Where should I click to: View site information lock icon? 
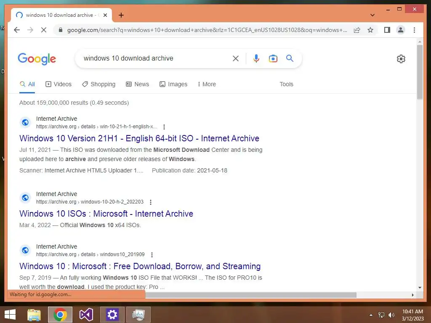(61, 30)
